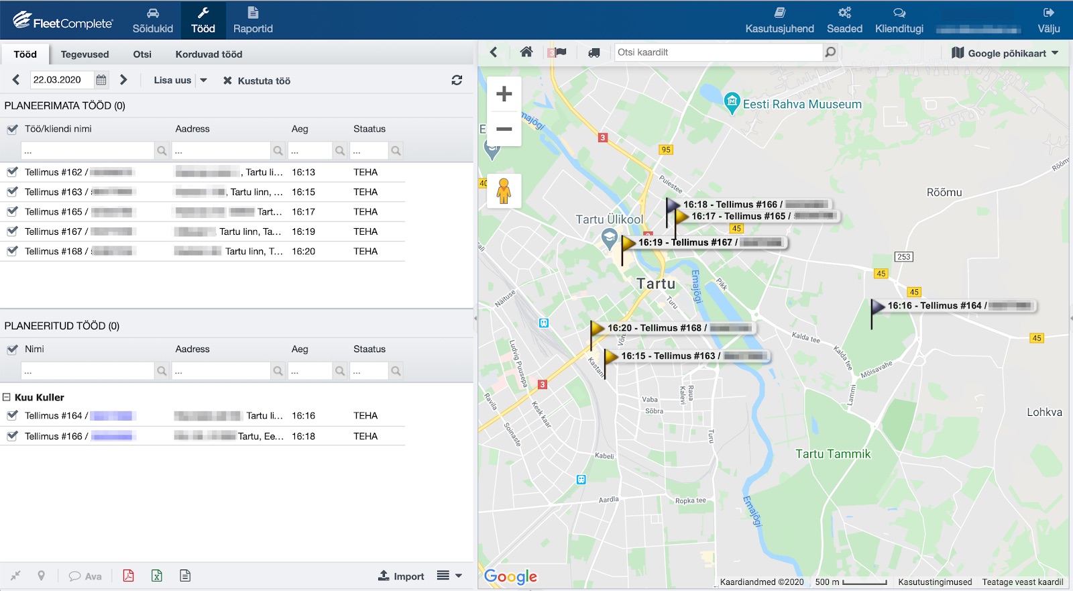This screenshot has width=1073, height=591.
Task: Open the calendar date picker
Action: (x=101, y=80)
